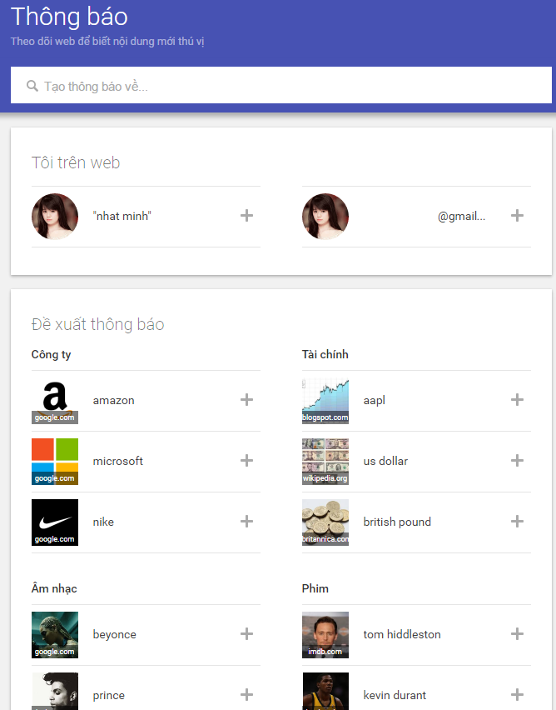Click the search box to create an alert
The image size is (556, 710).
tap(283, 86)
